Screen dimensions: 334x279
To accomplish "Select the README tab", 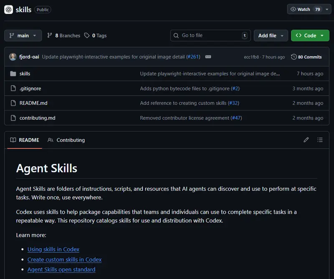I will [24, 140].
